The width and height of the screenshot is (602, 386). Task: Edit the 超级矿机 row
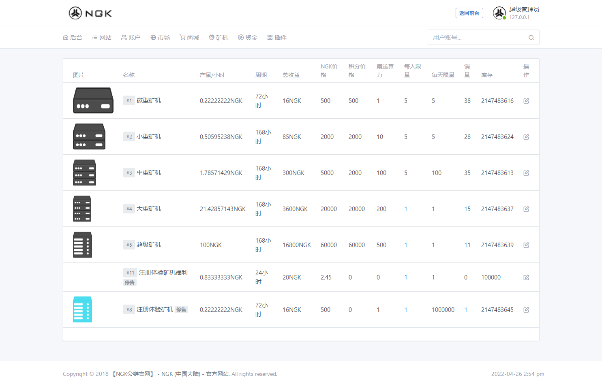[526, 245]
